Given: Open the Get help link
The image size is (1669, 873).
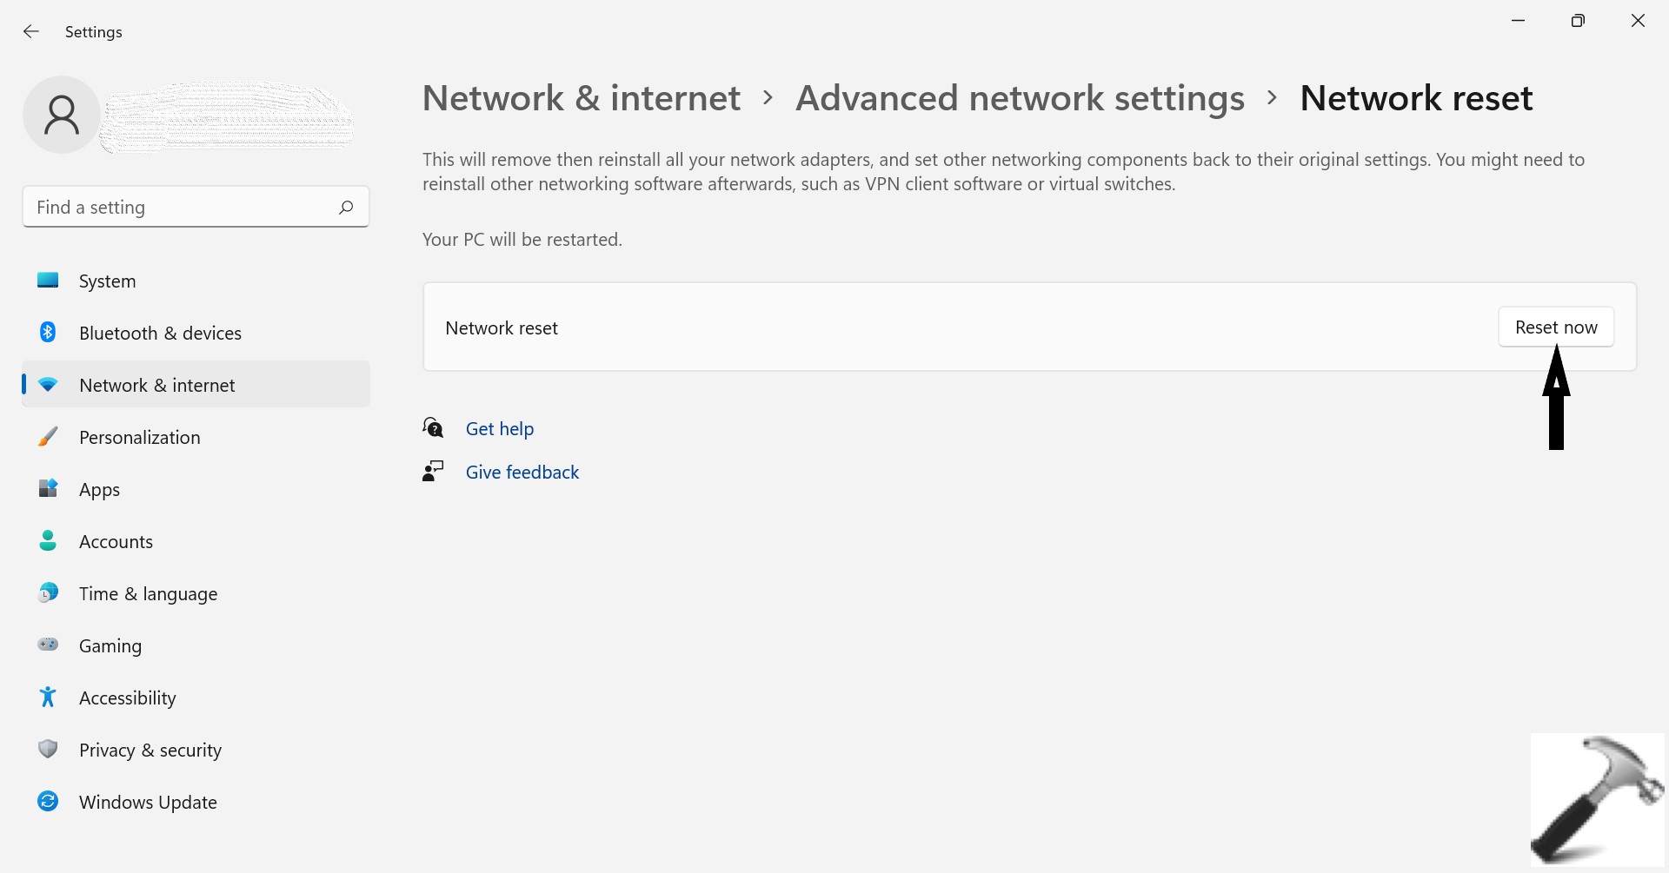Looking at the screenshot, I should 500,429.
